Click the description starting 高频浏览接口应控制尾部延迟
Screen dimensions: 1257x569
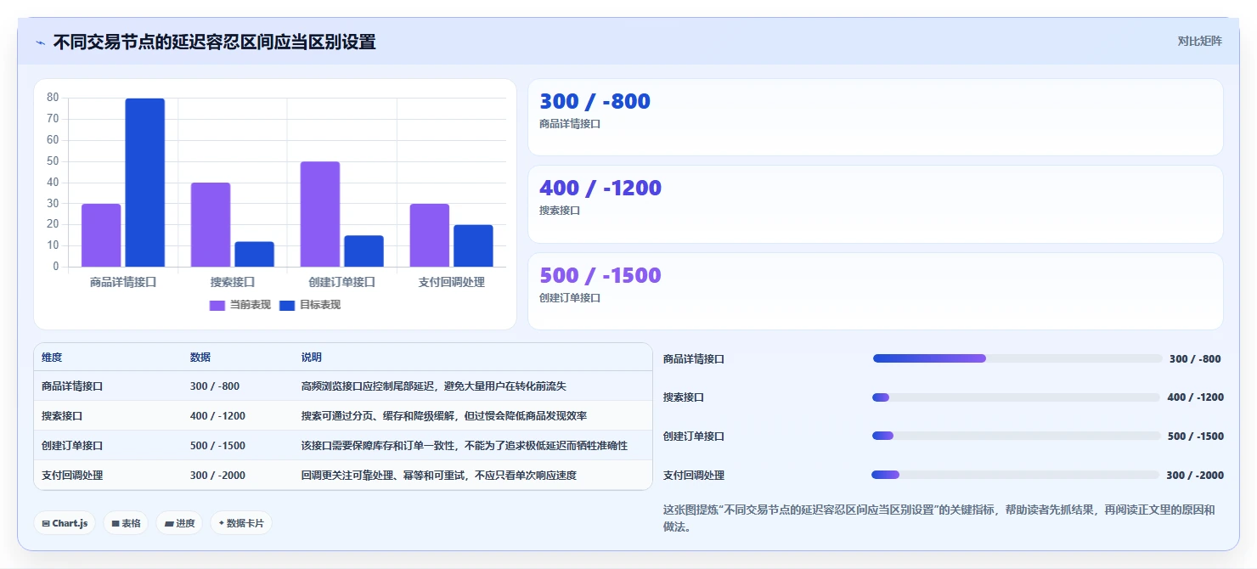click(x=434, y=386)
